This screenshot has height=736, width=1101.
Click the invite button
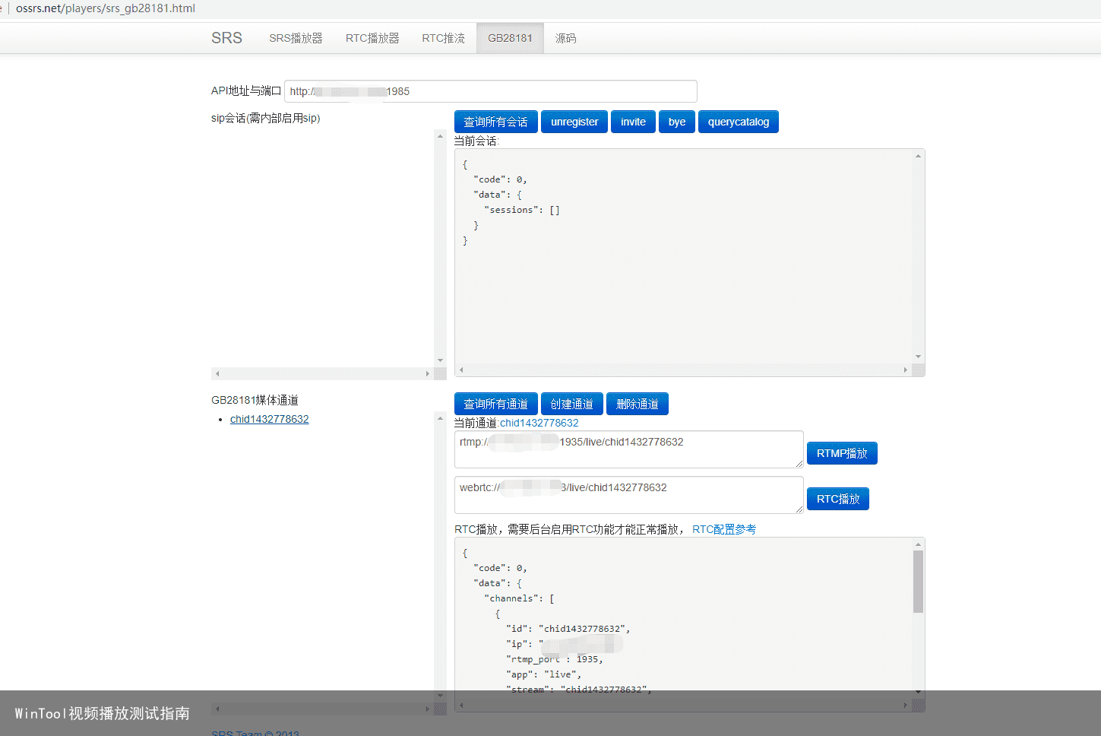[x=633, y=122]
